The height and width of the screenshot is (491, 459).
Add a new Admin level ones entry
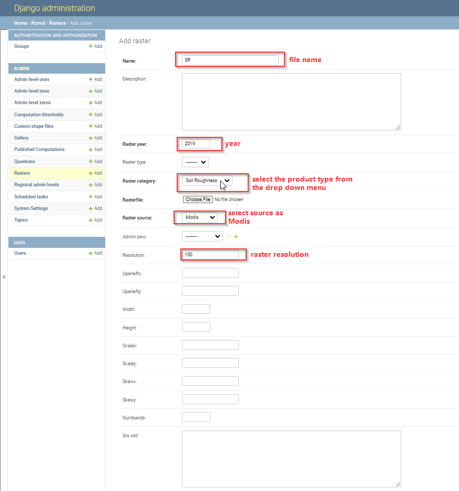96,79
